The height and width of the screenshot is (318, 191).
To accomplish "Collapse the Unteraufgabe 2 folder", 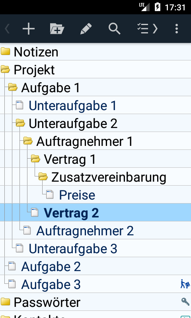I will pyautogui.click(x=20, y=123).
